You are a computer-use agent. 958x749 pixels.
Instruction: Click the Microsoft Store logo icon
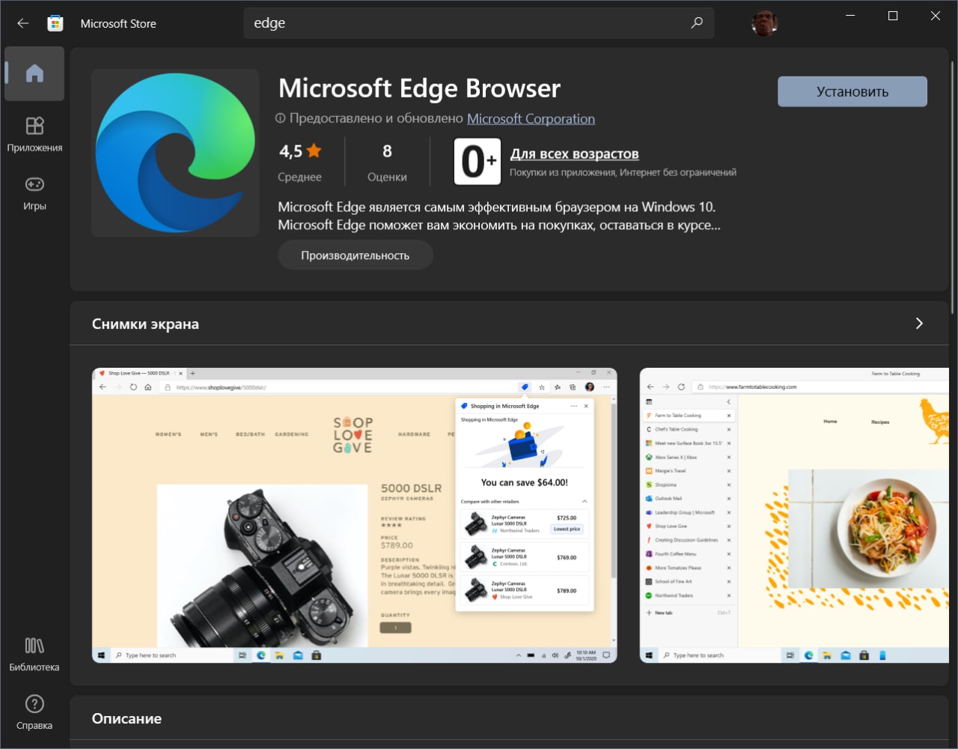[x=55, y=23]
